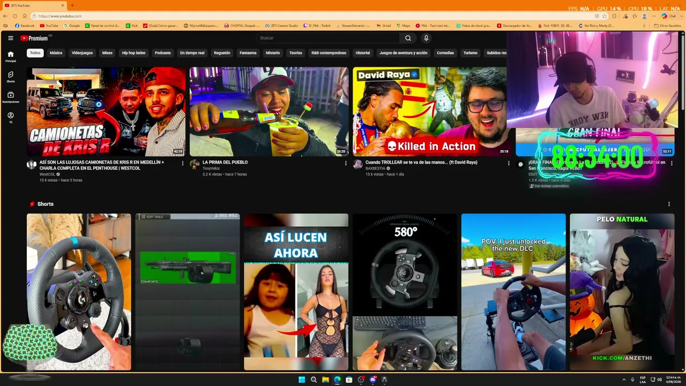
Task: Select the Reguetón filter chip
Action: [222, 53]
